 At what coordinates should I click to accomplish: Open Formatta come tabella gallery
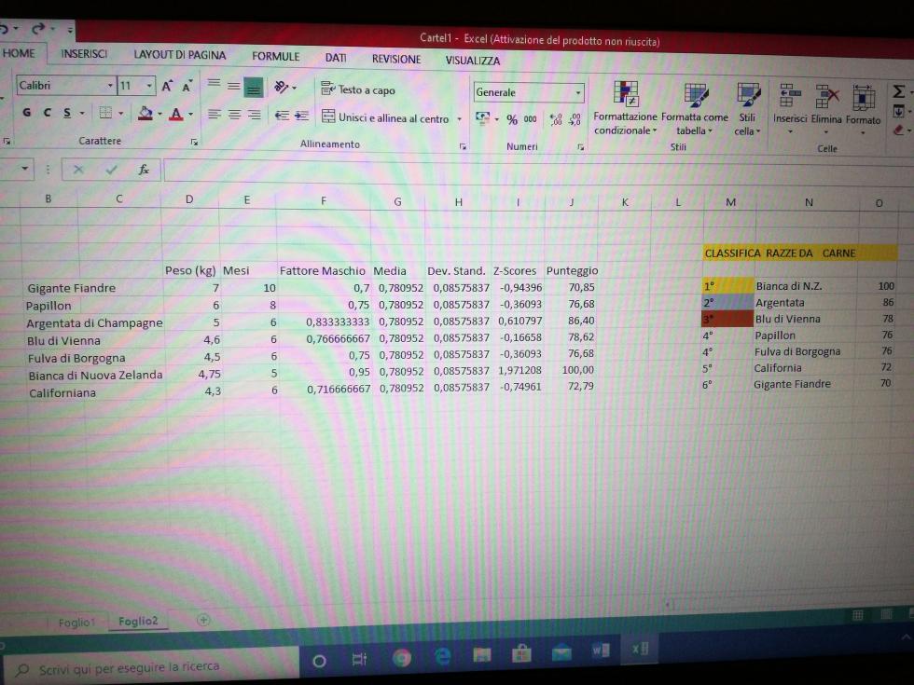click(695, 94)
